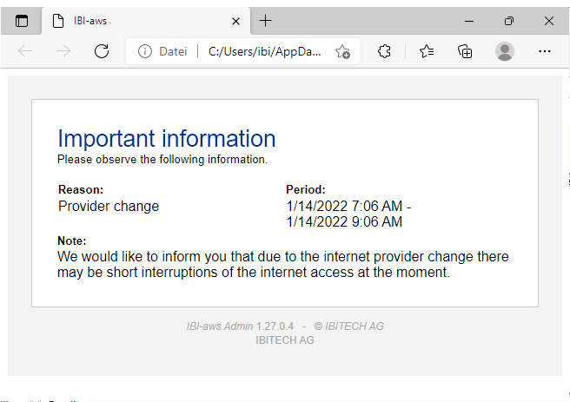Screen dimensions: 570x402
Task: Click the Provider change reason text
Action: [x=109, y=207]
